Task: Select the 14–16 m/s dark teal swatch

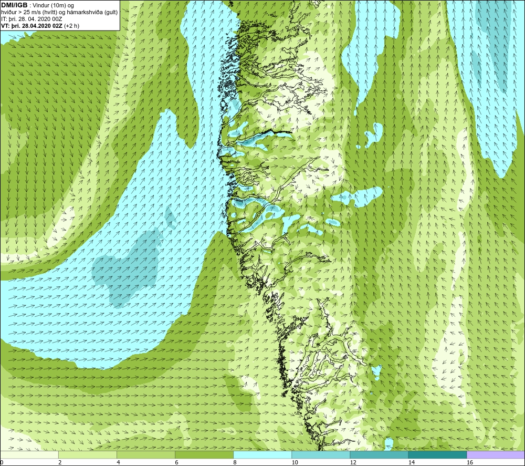Action: [437, 454]
